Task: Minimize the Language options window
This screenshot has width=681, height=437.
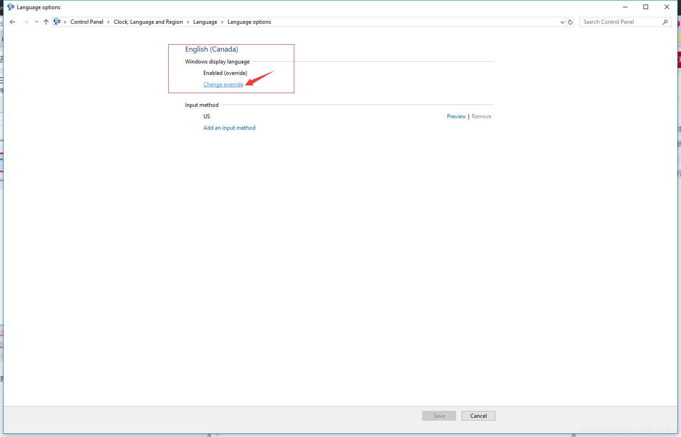Action: (x=625, y=7)
